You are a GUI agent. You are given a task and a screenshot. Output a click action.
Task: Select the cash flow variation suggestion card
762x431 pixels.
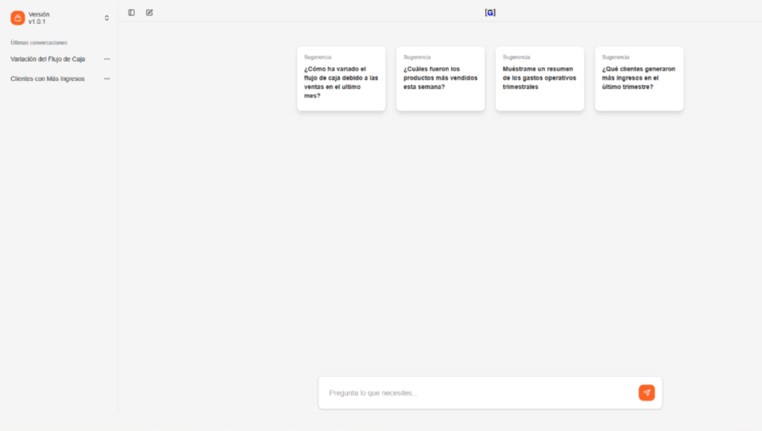point(341,82)
